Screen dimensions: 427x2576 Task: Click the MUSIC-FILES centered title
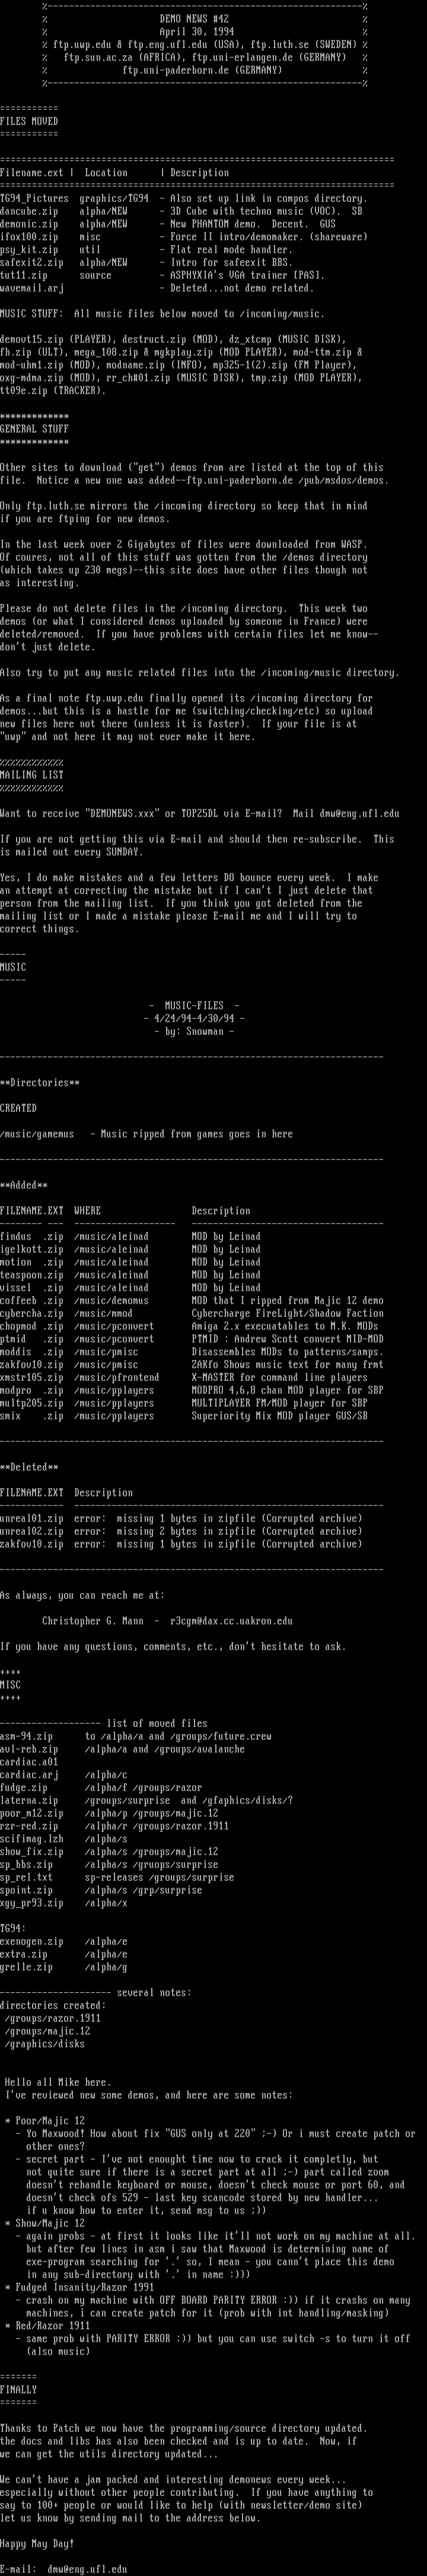pos(194,1004)
